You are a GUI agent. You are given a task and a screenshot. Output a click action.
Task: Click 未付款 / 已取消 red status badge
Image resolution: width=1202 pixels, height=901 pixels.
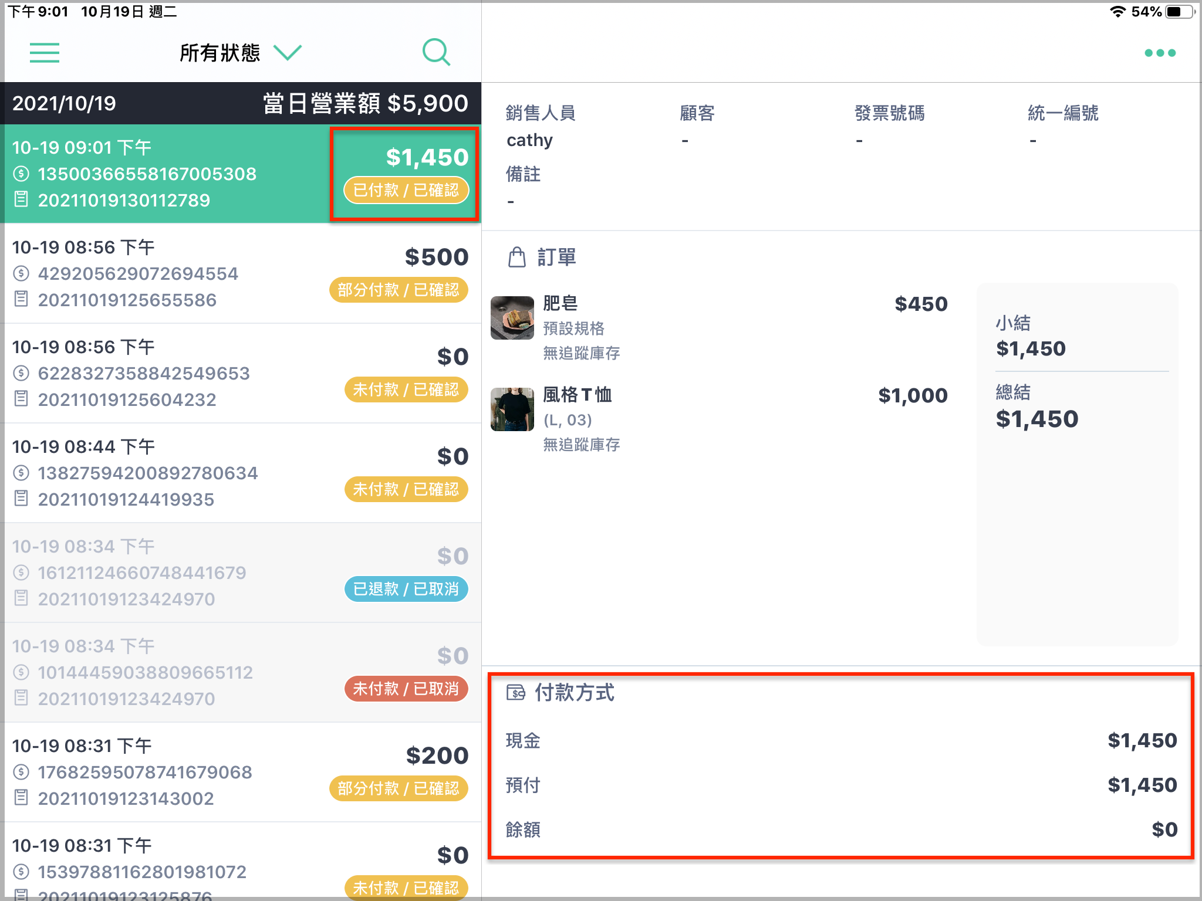point(406,689)
